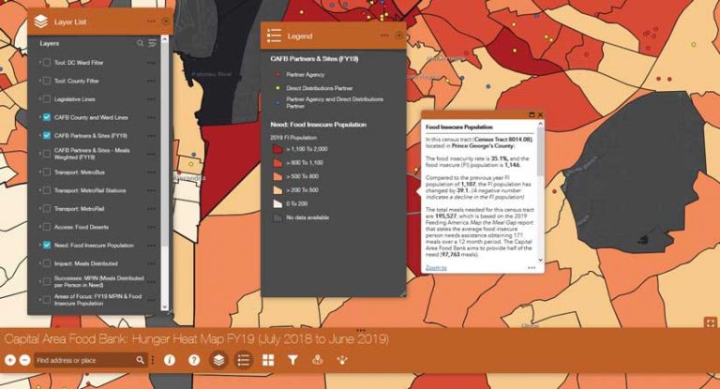720x389 pixels.
Task: Open options menu for Transport: MetroRail Stations
Action: [x=151, y=190]
